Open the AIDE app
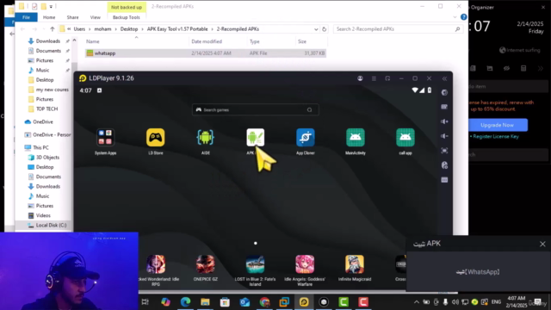Screen dimensions: 551x310 coord(205,138)
